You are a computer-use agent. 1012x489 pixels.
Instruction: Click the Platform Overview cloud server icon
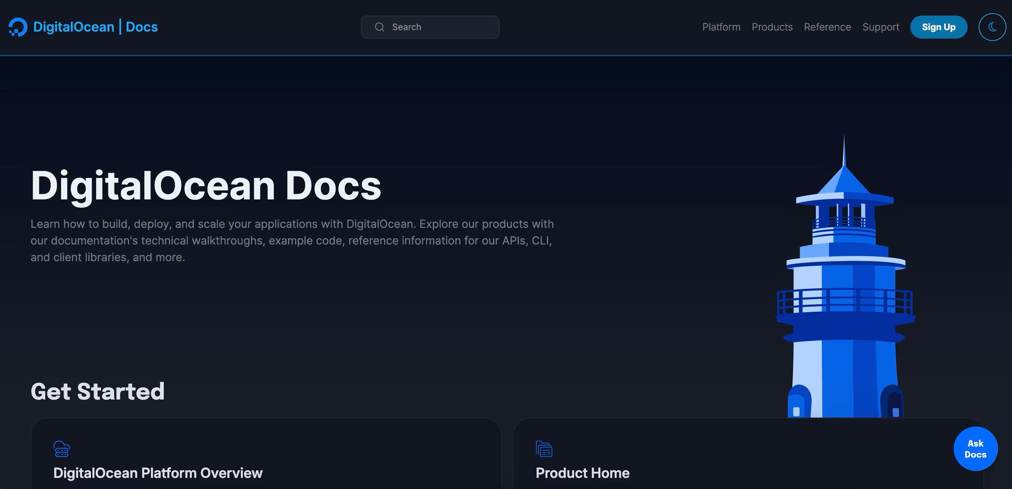click(x=62, y=448)
